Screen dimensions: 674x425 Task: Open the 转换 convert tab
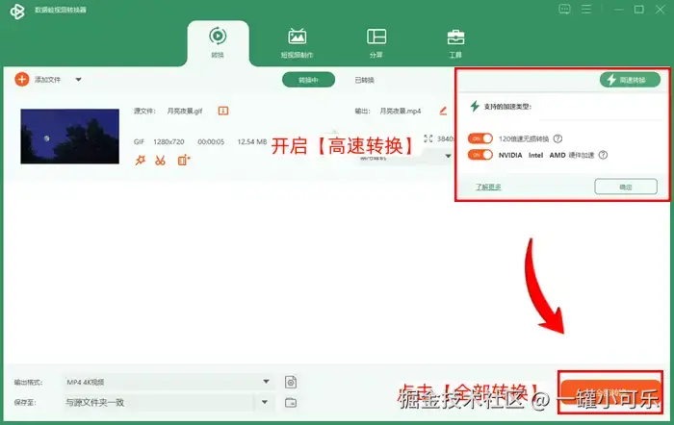[218, 43]
